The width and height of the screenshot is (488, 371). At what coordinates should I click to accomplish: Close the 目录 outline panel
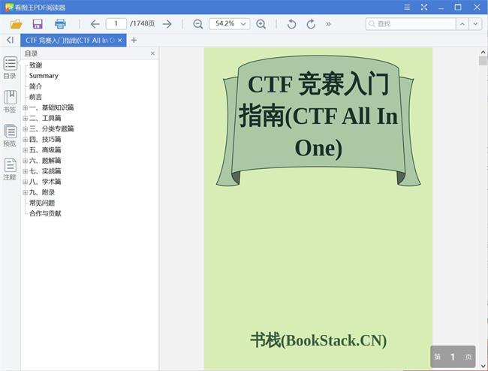(x=152, y=53)
